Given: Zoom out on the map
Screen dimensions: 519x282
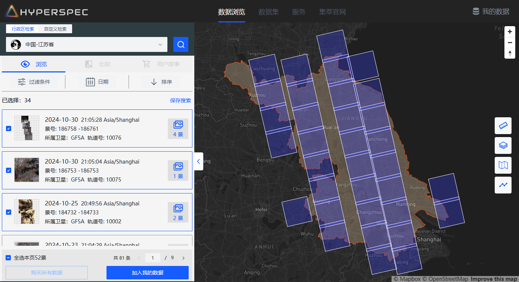Looking at the screenshot, I should pos(510,43).
